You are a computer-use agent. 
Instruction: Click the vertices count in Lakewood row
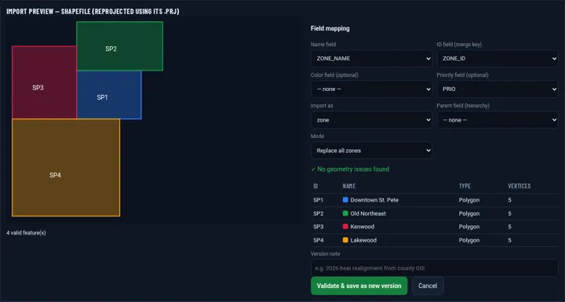(509, 240)
